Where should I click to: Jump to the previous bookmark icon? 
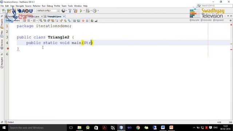point(62,21)
